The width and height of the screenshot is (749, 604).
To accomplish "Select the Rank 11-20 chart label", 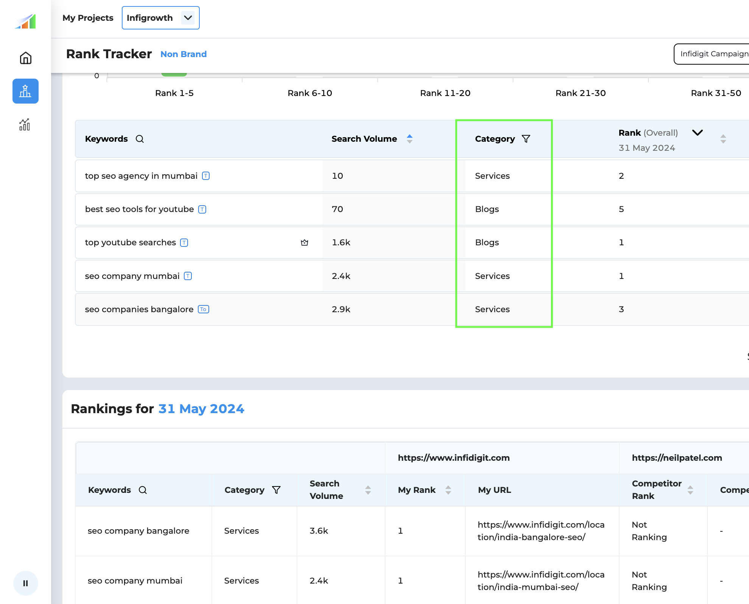I will pos(445,93).
